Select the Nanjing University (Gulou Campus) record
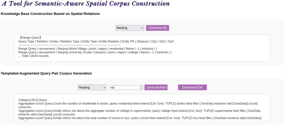 (95, 52)
